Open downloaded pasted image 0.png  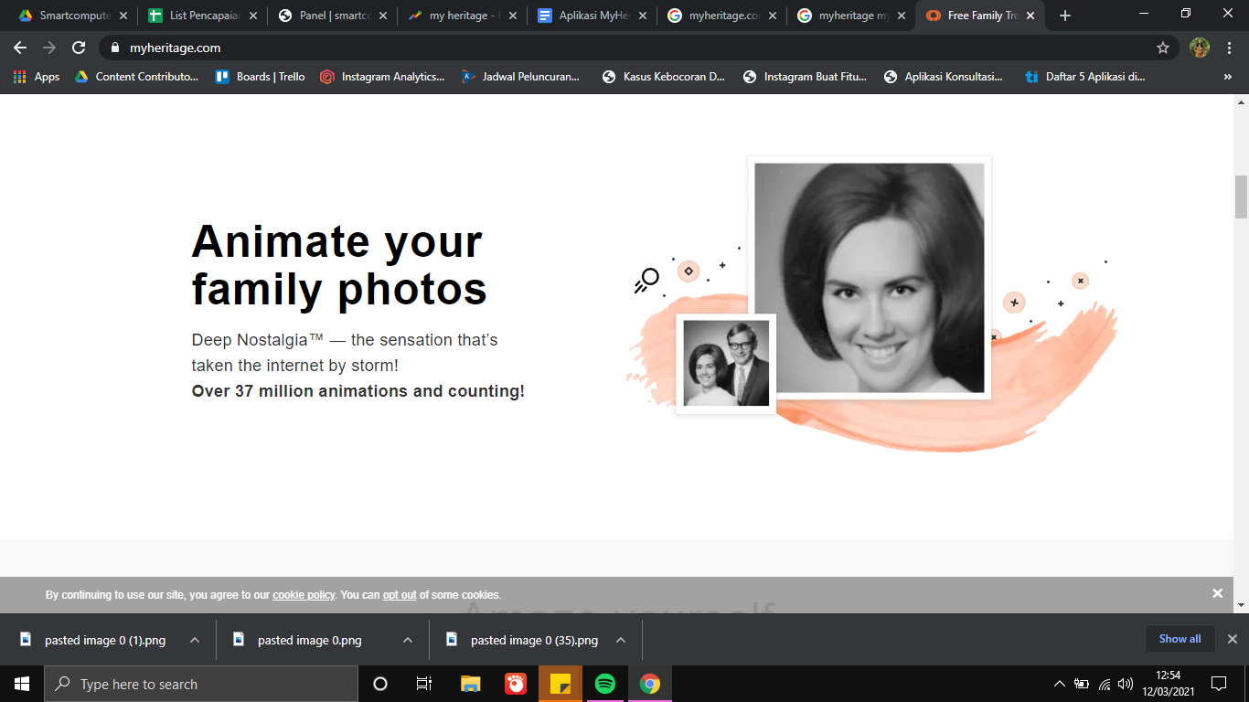307,640
